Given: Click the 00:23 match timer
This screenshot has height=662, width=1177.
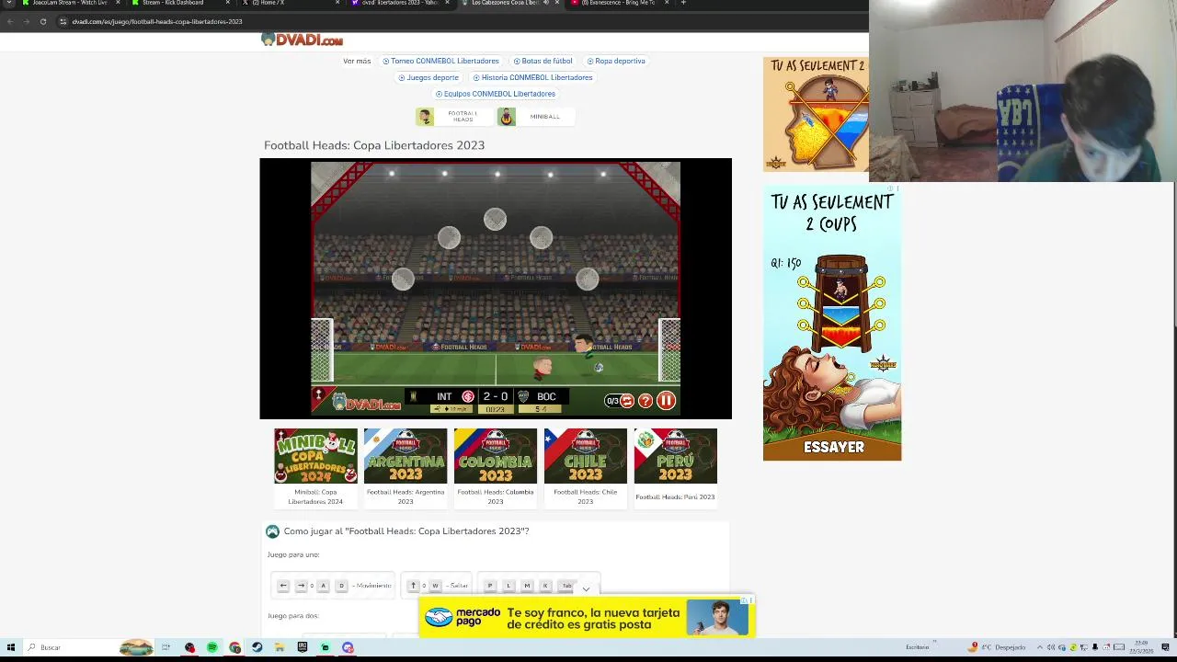Looking at the screenshot, I should (496, 409).
